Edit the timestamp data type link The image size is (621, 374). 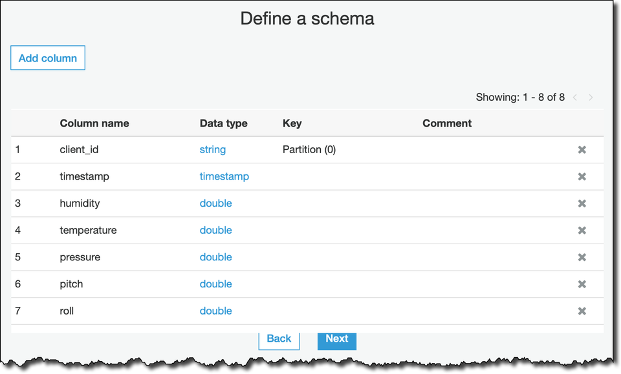224,176
